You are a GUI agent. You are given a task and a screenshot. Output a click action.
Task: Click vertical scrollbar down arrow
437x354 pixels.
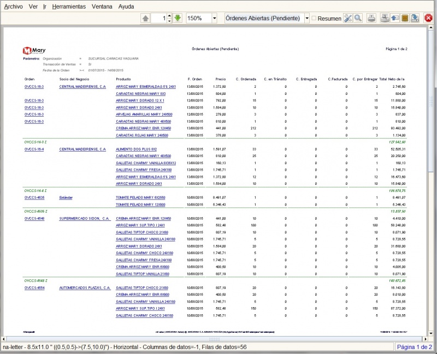(x=430, y=333)
